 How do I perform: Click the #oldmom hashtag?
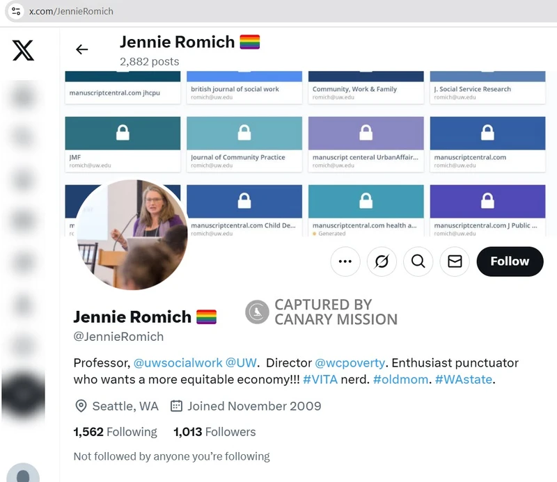tap(401, 380)
